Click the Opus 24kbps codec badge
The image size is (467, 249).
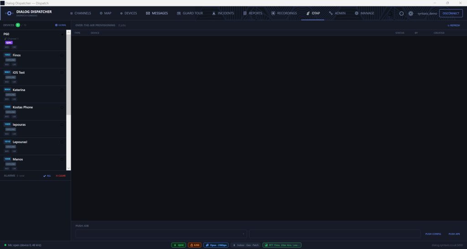click(216, 245)
